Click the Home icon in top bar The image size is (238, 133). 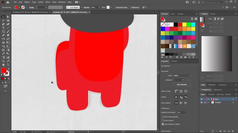(8, 2)
